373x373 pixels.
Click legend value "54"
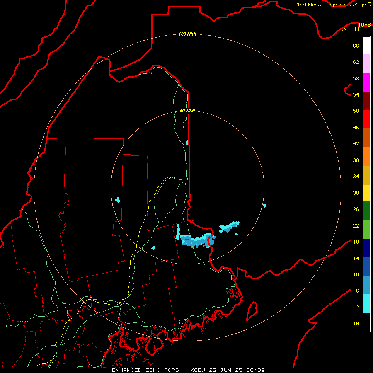click(x=356, y=94)
